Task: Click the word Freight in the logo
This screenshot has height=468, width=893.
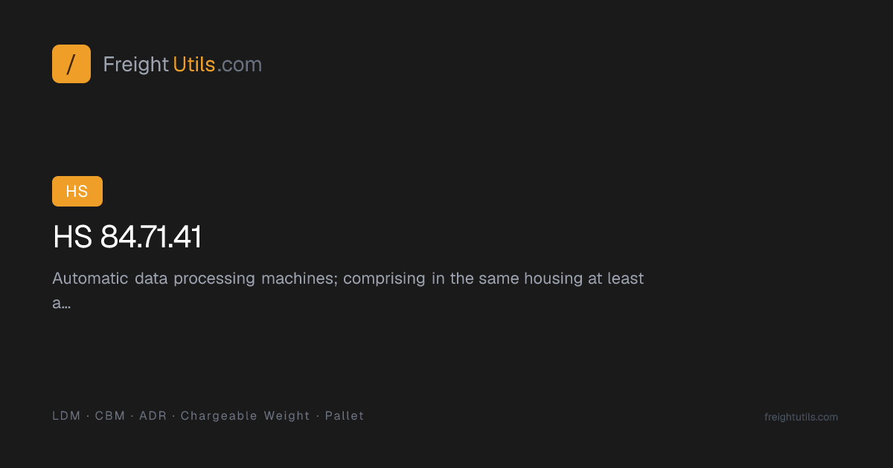Action: pyautogui.click(x=135, y=65)
